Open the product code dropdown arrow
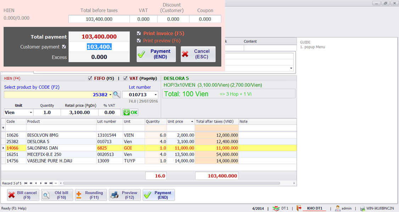Image resolution: width=399 pixels, height=212 pixels. (110, 95)
